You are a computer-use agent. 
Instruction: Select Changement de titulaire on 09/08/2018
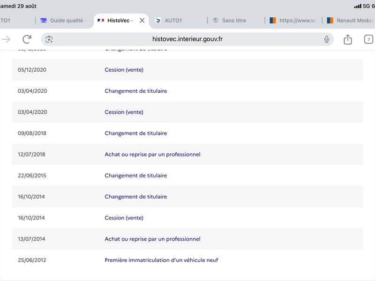pos(135,133)
